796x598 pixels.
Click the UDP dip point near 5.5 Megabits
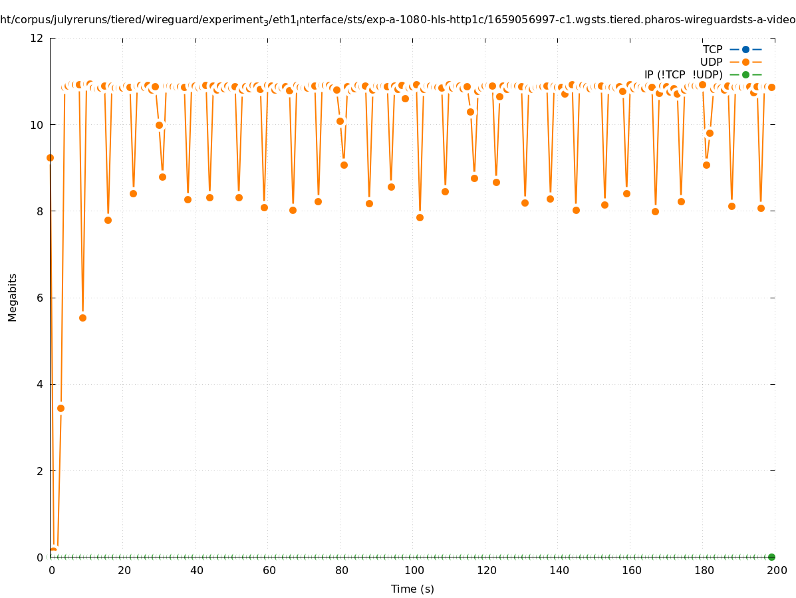click(x=82, y=318)
